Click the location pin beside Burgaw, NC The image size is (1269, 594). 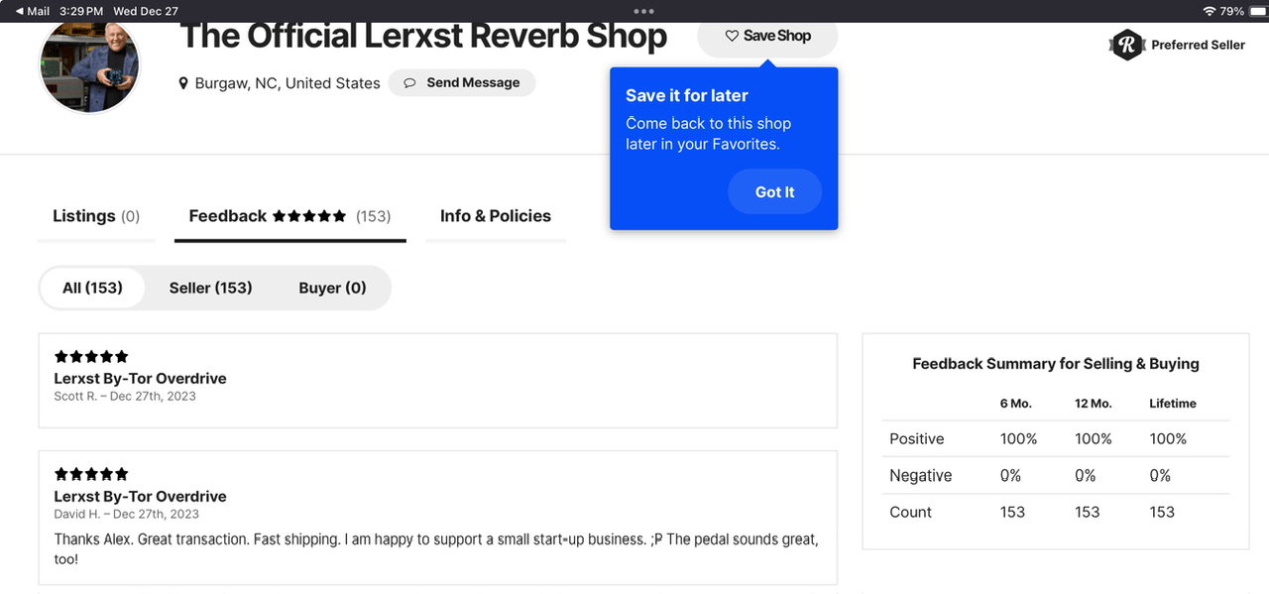183,83
